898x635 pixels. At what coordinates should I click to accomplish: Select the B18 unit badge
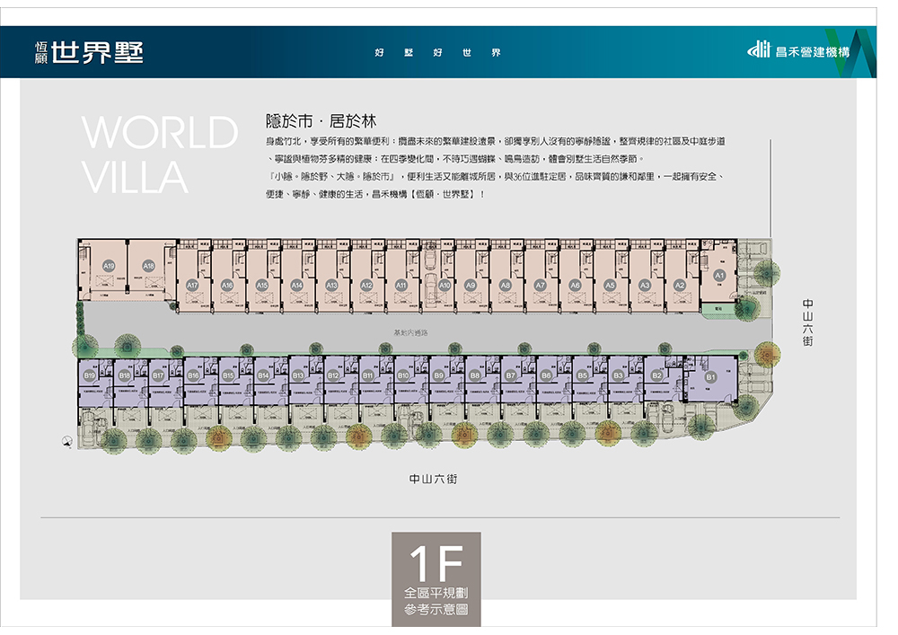pos(124,375)
